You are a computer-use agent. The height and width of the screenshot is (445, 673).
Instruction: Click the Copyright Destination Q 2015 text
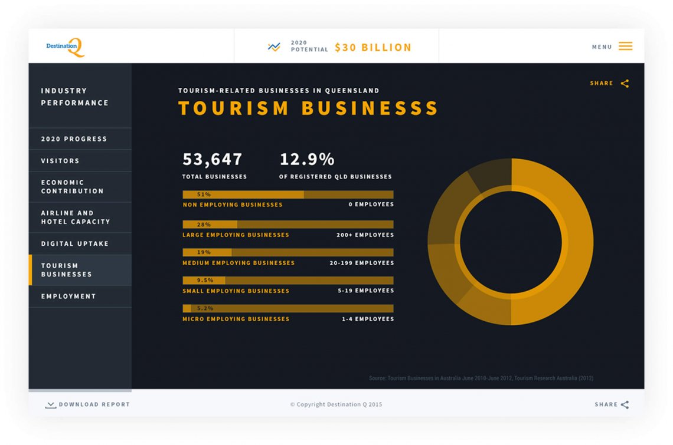pos(336,404)
